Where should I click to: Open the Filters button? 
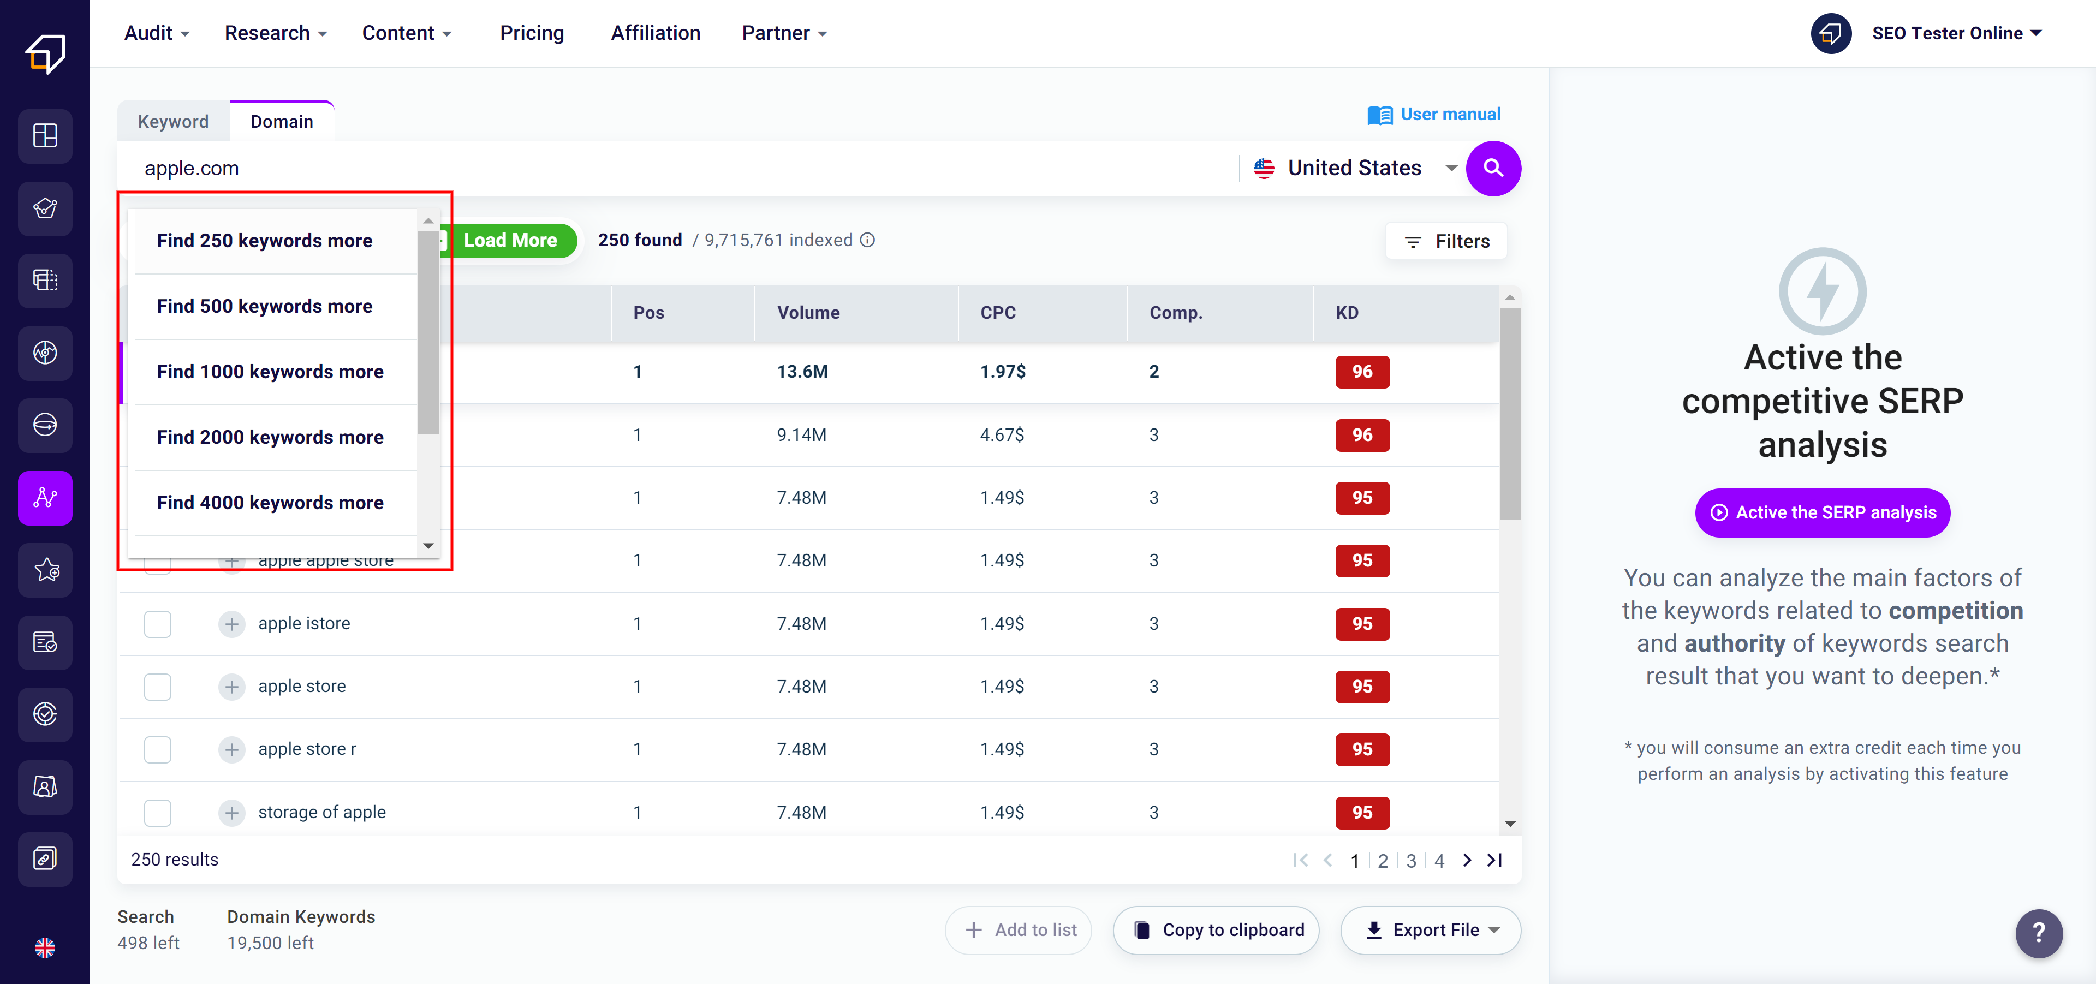[x=1446, y=242]
